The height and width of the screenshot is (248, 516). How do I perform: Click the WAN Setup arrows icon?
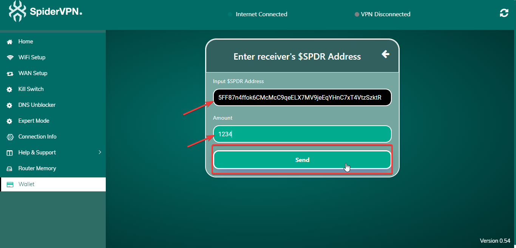tap(10, 74)
